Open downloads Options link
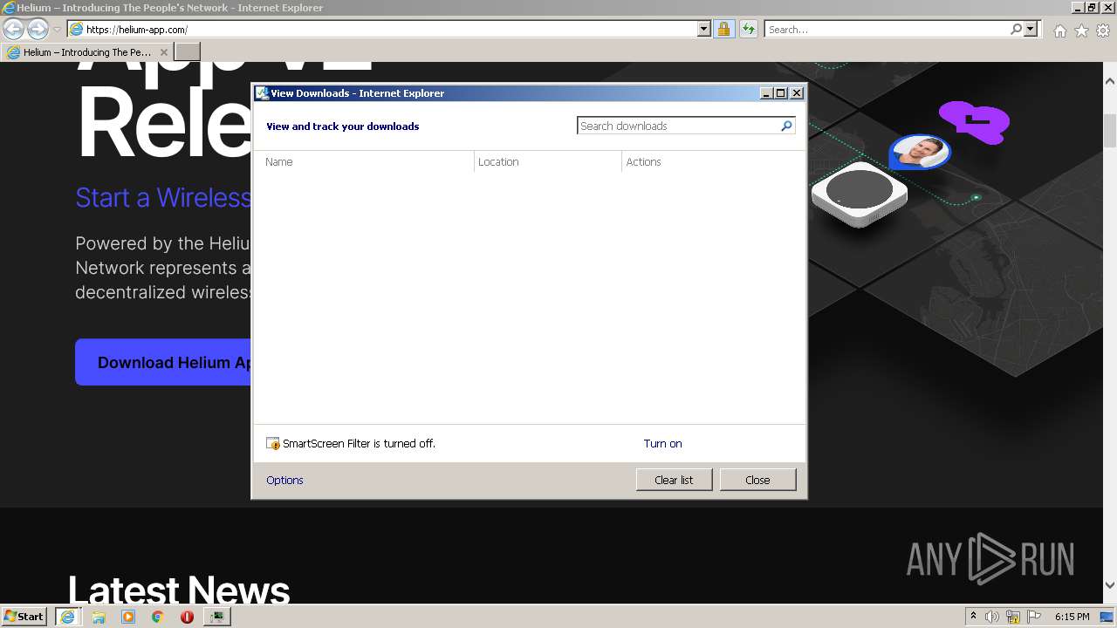1117x628 pixels. point(284,481)
